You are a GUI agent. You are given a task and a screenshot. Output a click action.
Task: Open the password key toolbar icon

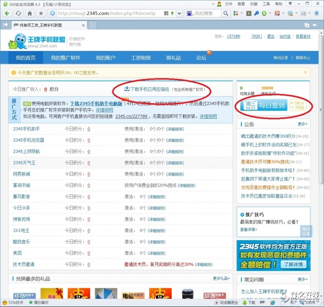(257, 13)
